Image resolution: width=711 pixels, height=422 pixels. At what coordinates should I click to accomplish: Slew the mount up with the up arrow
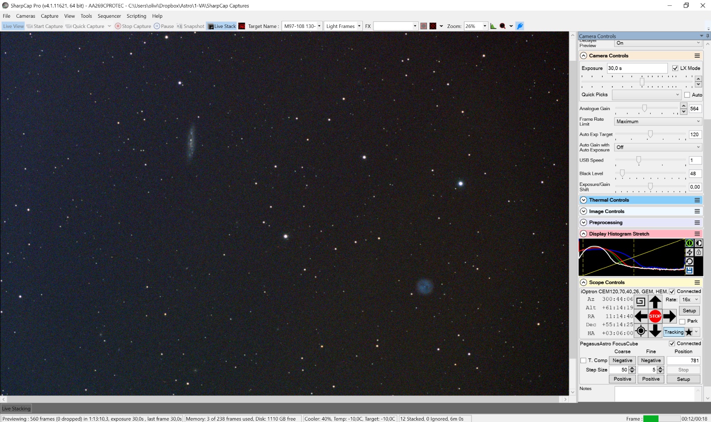click(655, 302)
